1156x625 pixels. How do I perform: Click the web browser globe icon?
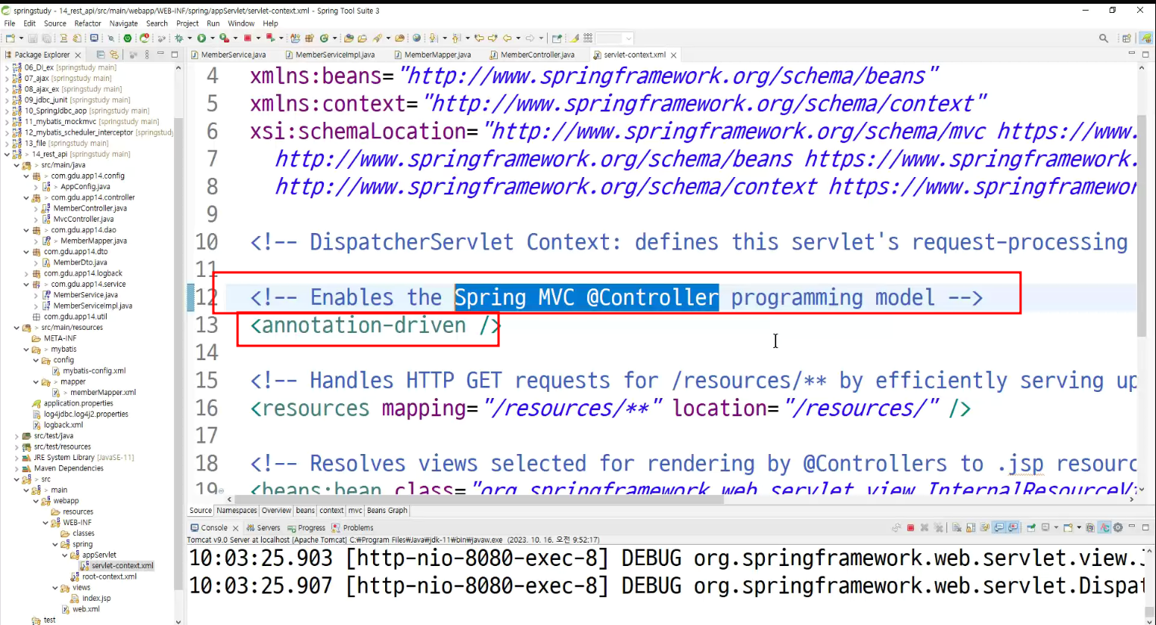(416, 38)
